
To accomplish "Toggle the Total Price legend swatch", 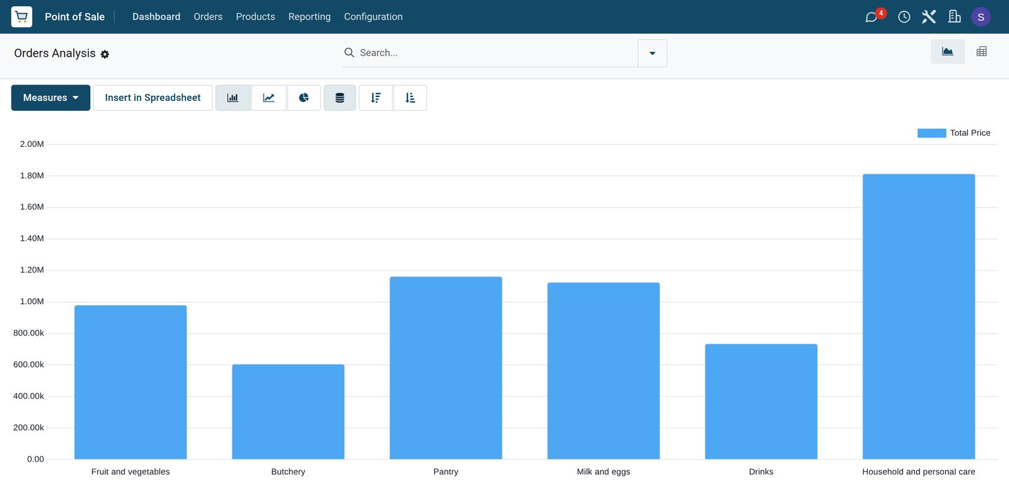I will [931, 133].
